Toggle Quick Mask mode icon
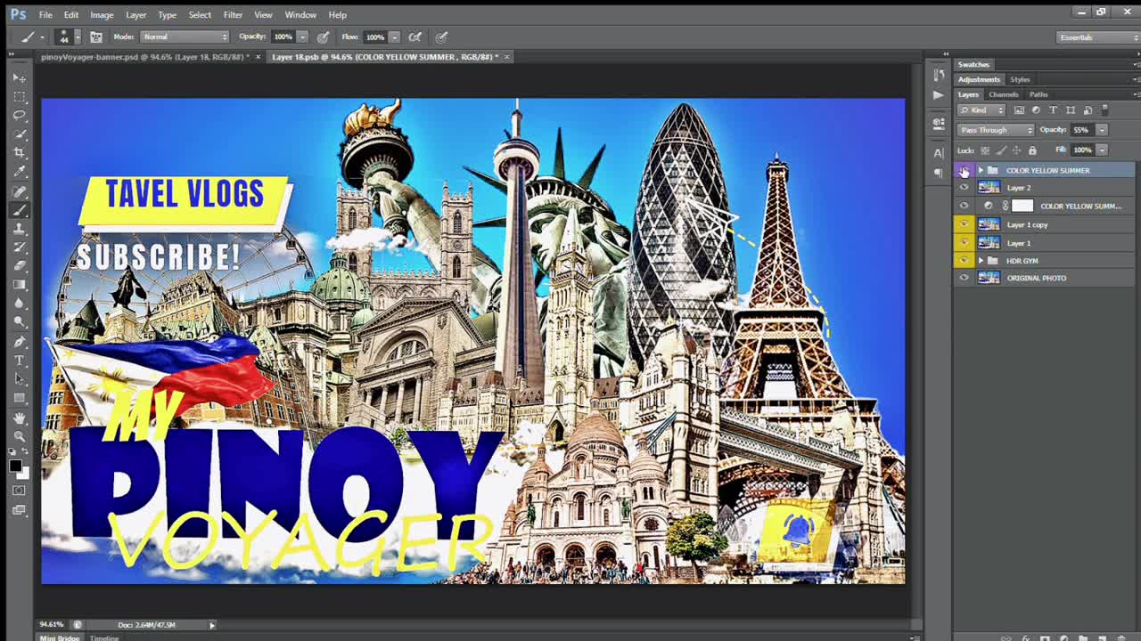1141x641 pixels. (x=20, y=491)
